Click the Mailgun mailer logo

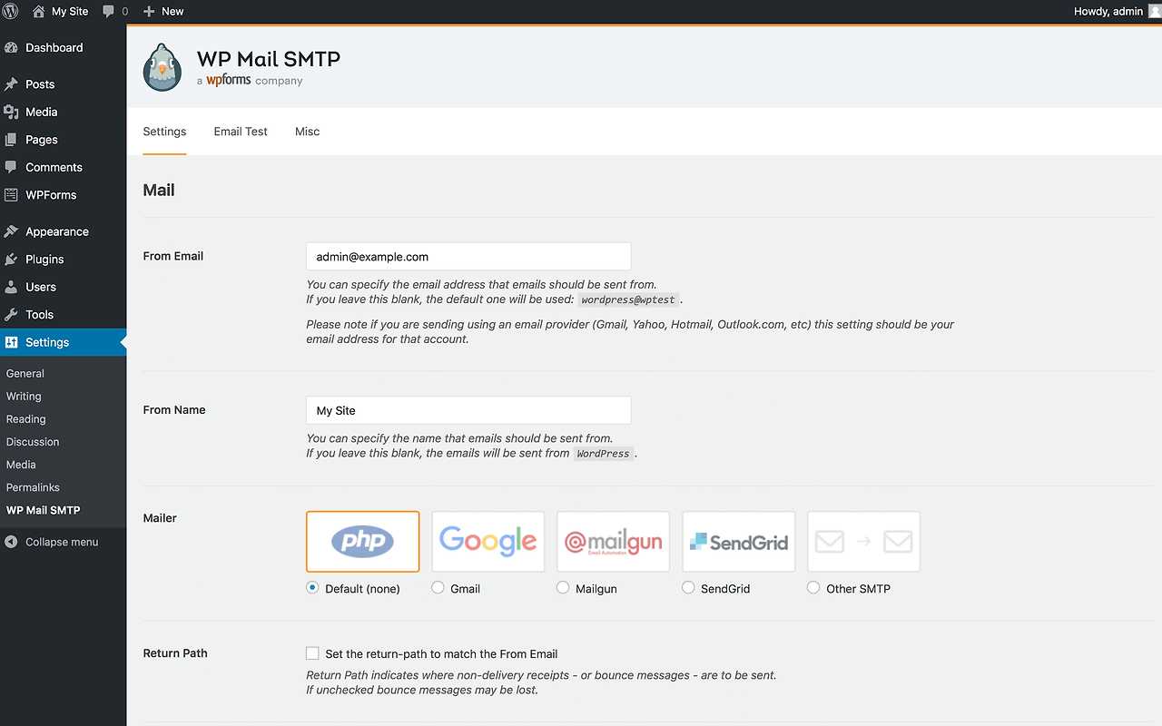[613, 540]
